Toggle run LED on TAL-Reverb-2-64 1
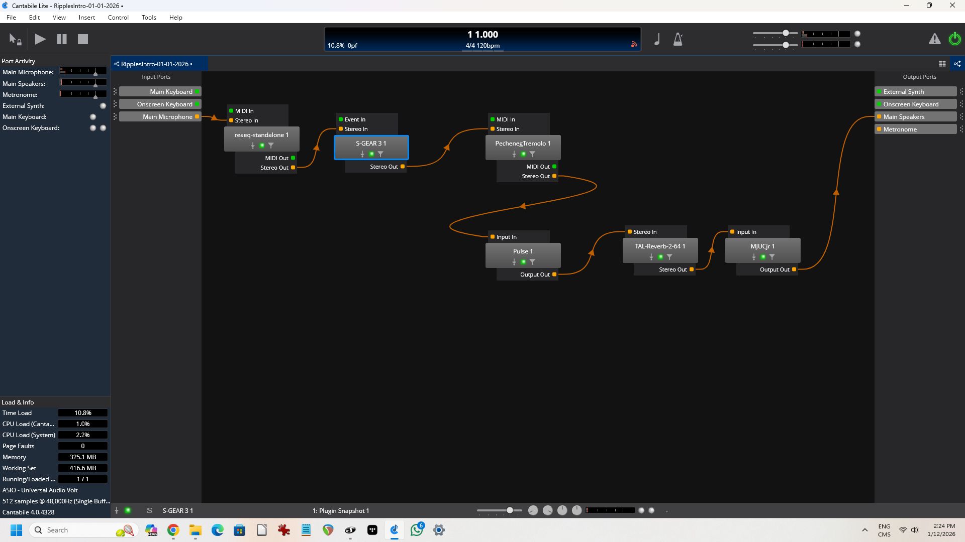 [660, 257]
